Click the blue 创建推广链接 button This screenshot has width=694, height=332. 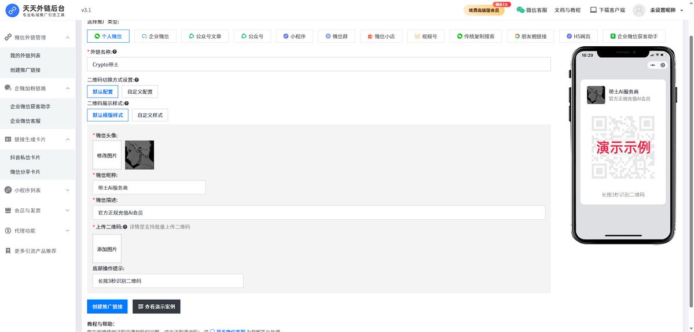pyautogui.click(x=108, y=307)
